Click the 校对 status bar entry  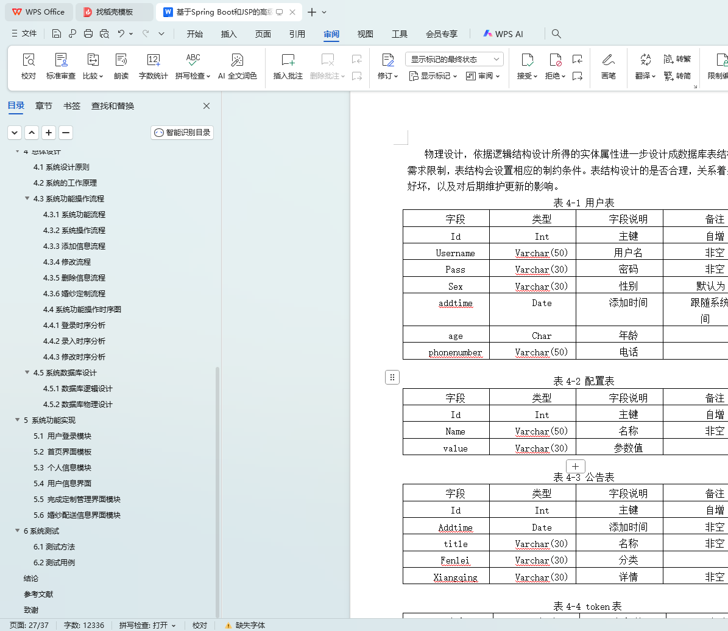[200, 625]
